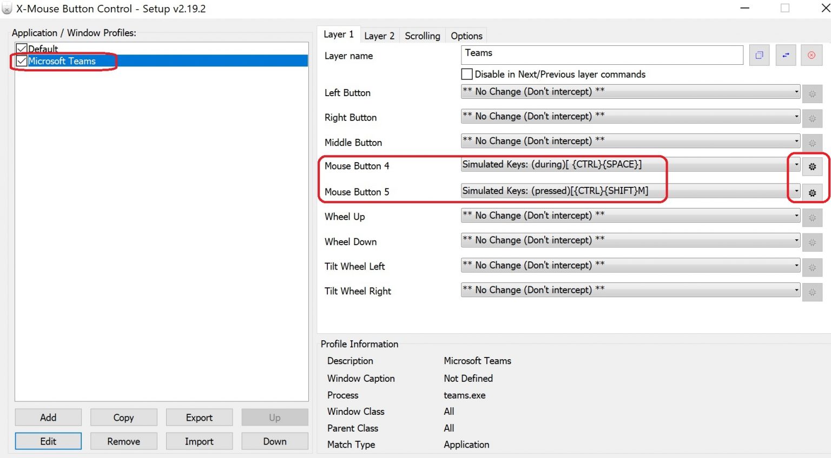
Task: Expand the Mouse Button 4 dropdown
Action: (796, 165)
